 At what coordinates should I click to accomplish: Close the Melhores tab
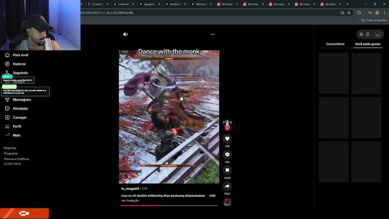point(211,4)
